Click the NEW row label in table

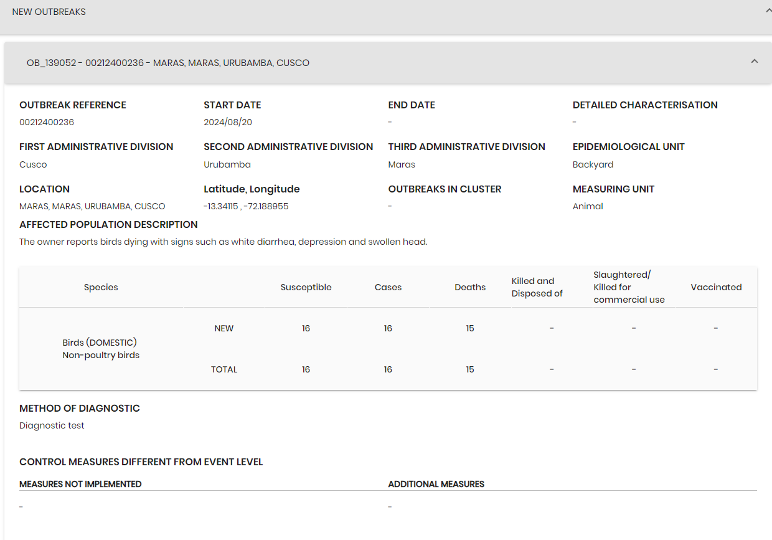pyautogui.click(x=224, y=328)
